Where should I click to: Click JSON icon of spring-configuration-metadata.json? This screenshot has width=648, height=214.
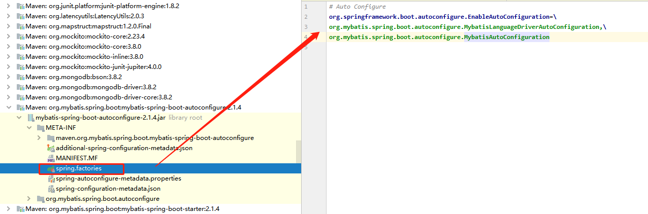coord(51,189)
